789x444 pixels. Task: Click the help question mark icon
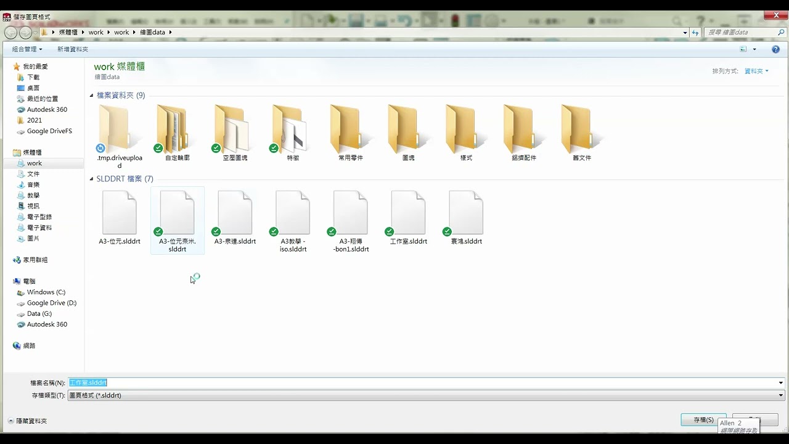point(775,49)
